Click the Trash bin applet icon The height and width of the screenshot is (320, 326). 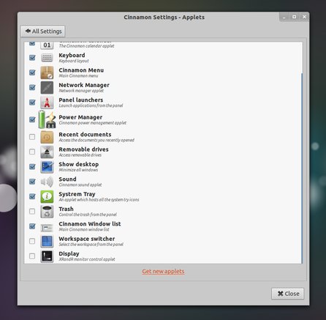coord(47,212)
